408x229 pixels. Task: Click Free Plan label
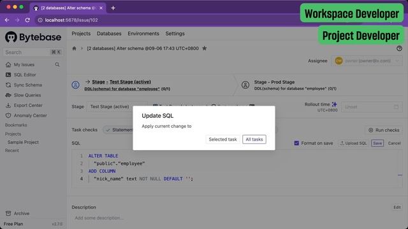pyautogui.click(x=13, y=224)
